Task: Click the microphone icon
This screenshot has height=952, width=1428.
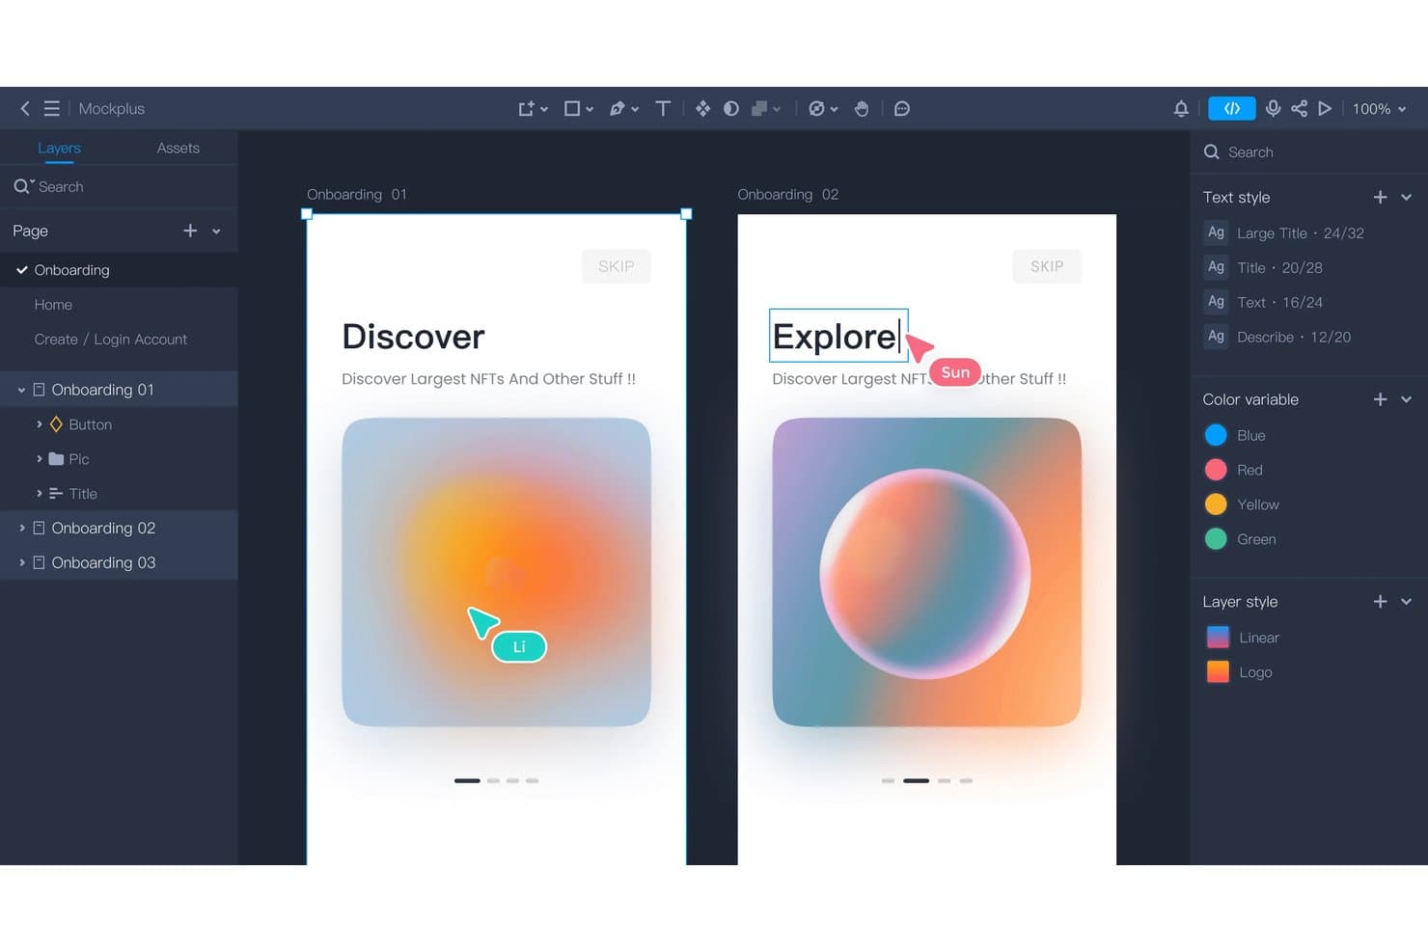Action: [x=1274, y=109]
